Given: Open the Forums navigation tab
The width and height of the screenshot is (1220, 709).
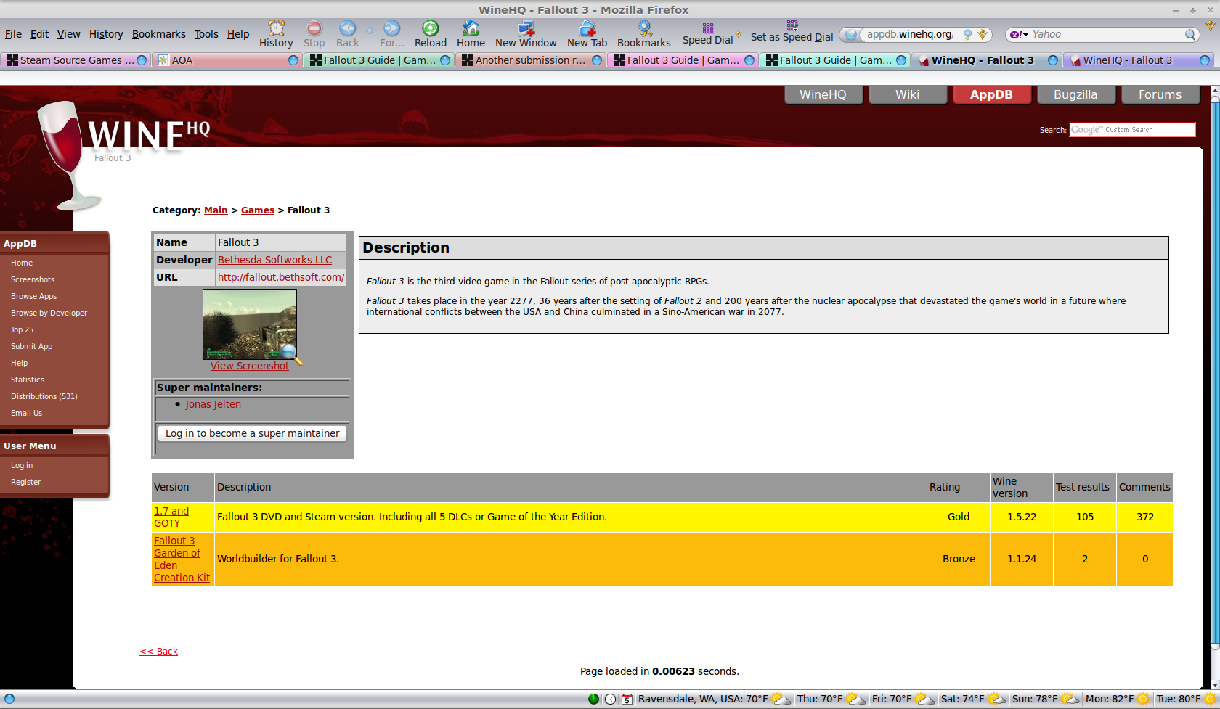Looking at the screenshot, I should (x=1160, y=94).
